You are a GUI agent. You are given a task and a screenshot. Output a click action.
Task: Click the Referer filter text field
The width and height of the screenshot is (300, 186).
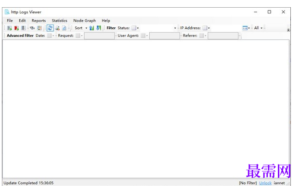(223, 36)
